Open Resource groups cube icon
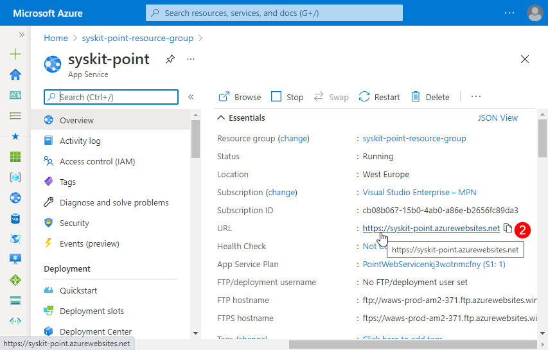The height and width of the screenshot is (350, 548). click(15, 177)
